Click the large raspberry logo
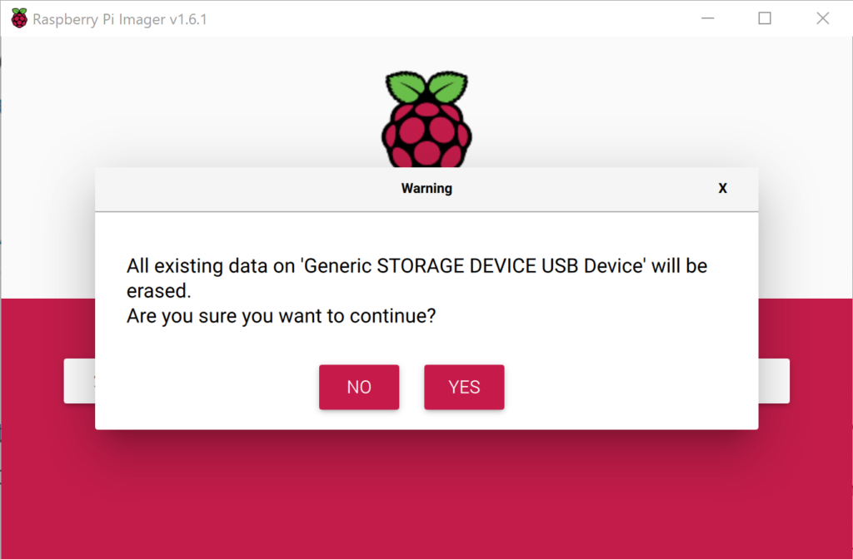Viewport: 853px width, 559px height. pyautogui.click(x=426, y=119)
